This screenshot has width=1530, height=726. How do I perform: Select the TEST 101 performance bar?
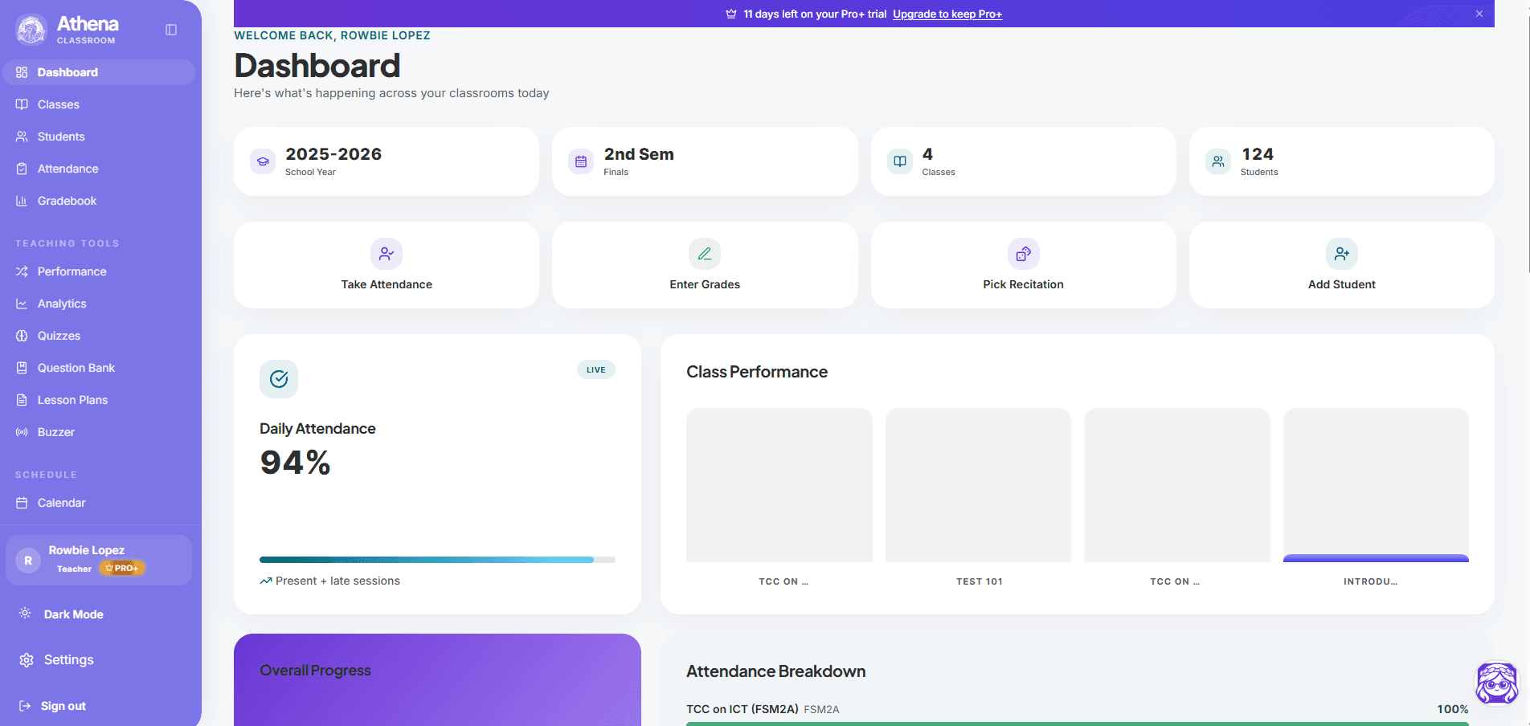(978, 485)
